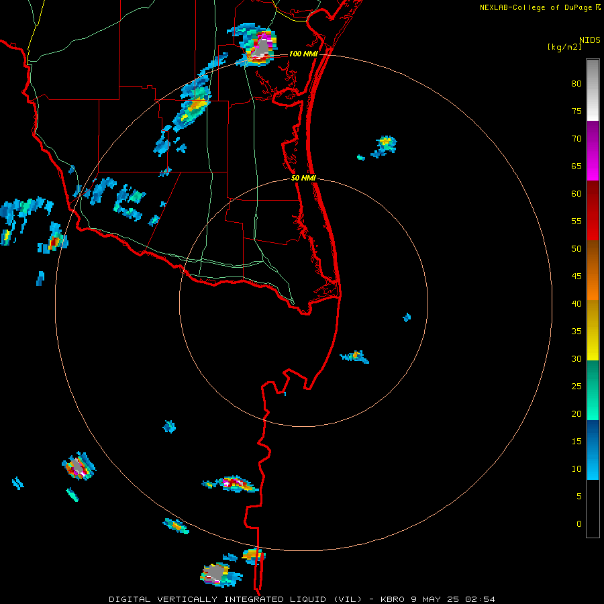Image resolution: width=604 pixels, height=604 pixels.
Task: Select the NIDS label
Action: pos(590,40)
